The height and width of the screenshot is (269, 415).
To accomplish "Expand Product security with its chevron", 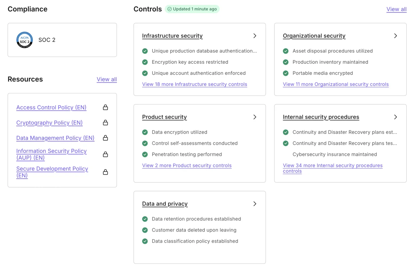I will pyautogui.click(x=255, y=117).
